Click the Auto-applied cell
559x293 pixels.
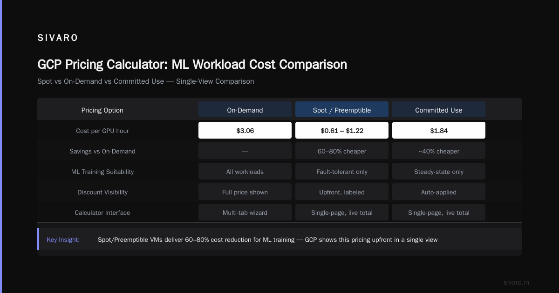(x=439, y=192)
